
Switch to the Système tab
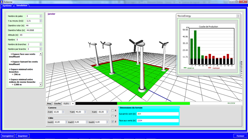(x=7, y=5)
